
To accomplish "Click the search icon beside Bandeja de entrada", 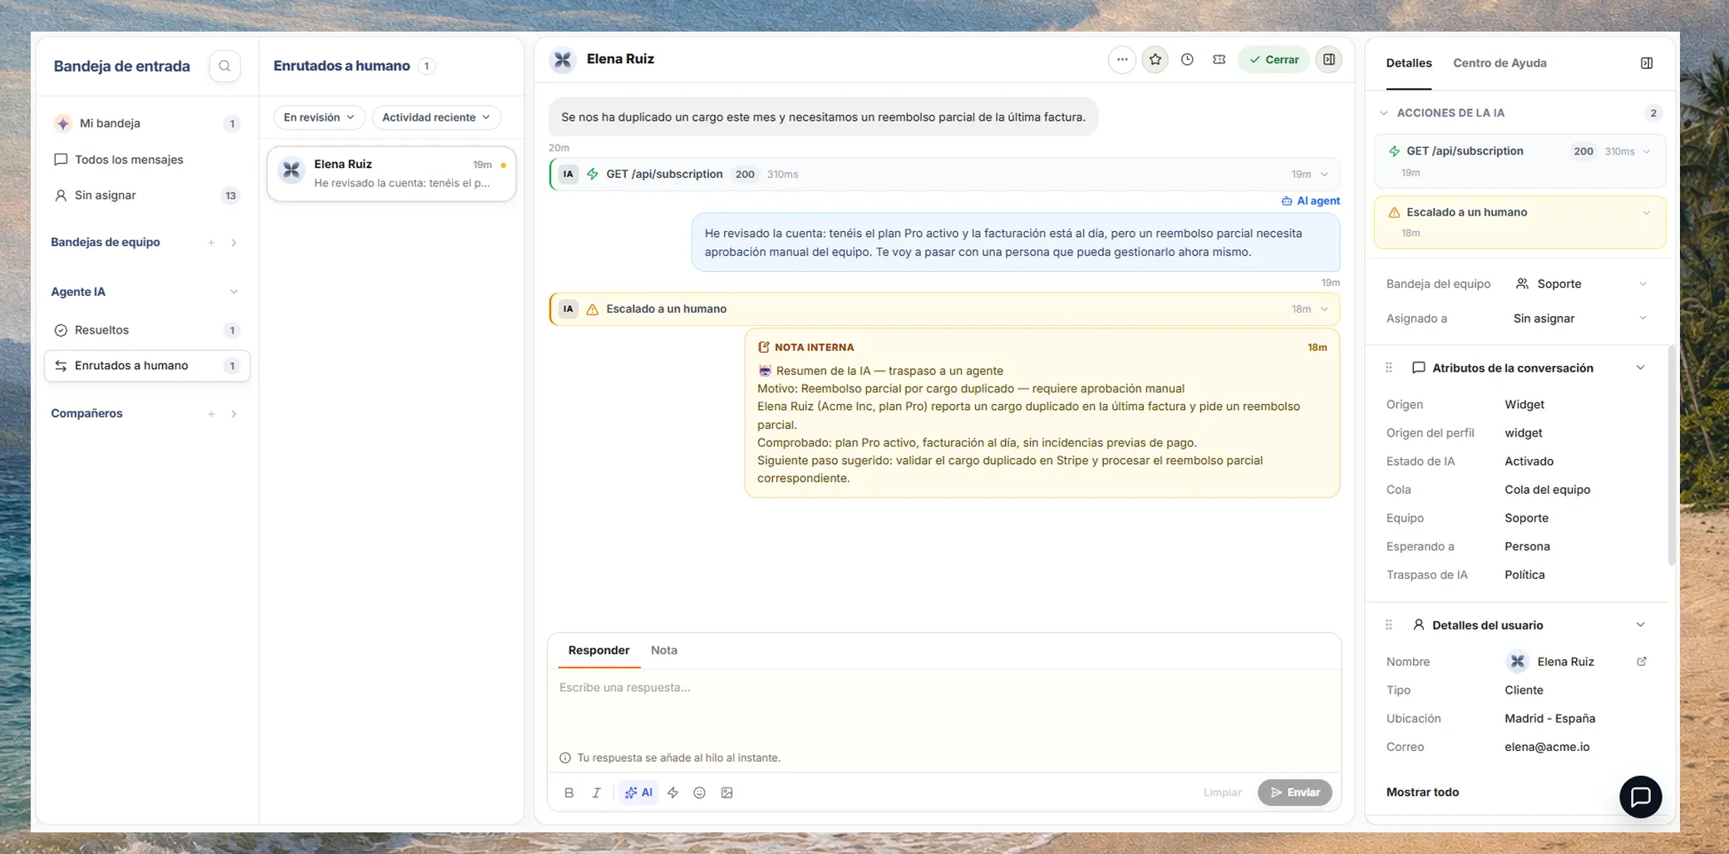I will point(224,66).
